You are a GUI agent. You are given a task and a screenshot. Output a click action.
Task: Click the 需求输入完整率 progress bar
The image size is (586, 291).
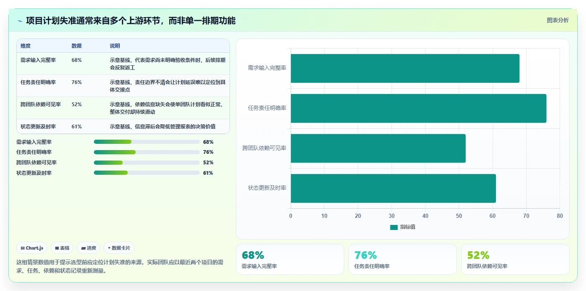(147, 142)
